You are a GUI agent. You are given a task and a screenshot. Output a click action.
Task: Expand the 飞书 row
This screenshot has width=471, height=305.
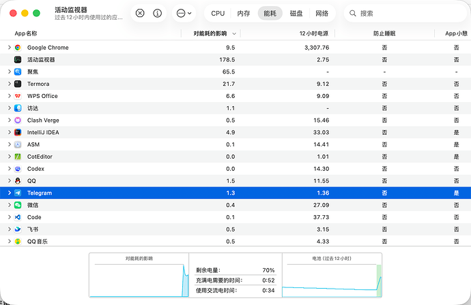(x=10, y=229)
